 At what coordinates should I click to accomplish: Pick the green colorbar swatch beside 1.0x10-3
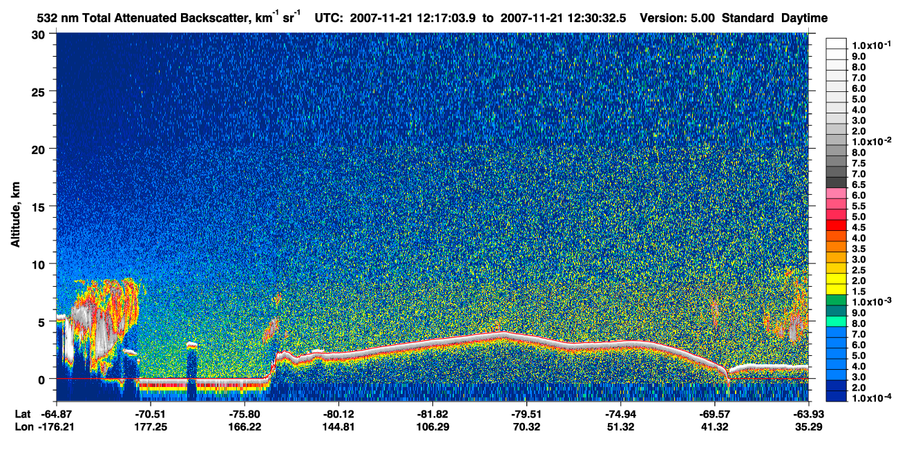coord(837,299)
